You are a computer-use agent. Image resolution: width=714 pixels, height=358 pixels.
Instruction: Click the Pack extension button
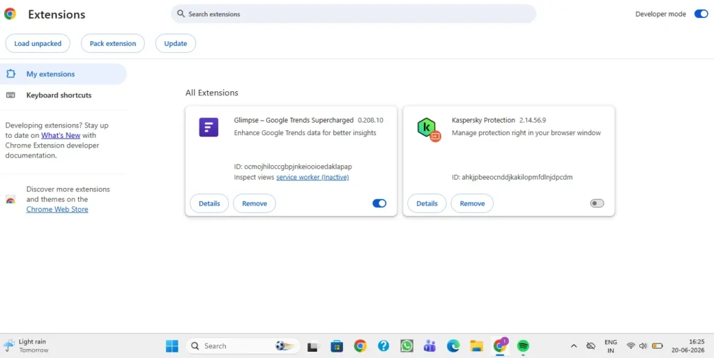[112, 44]
